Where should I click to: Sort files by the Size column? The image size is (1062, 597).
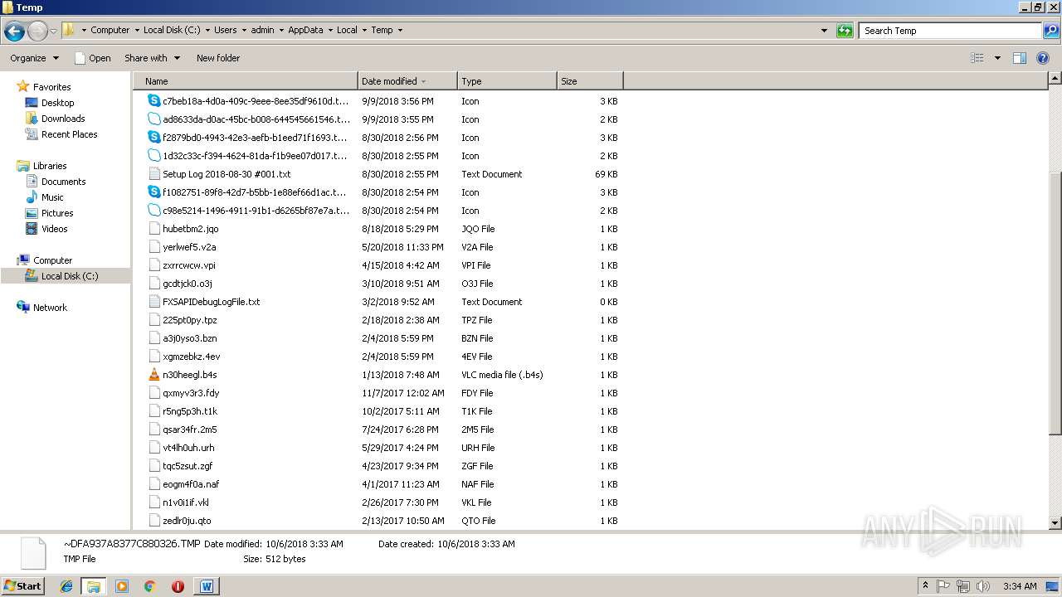tap(590, 81)
